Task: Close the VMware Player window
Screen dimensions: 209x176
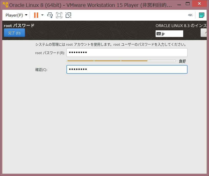Action: coord(199,4)
